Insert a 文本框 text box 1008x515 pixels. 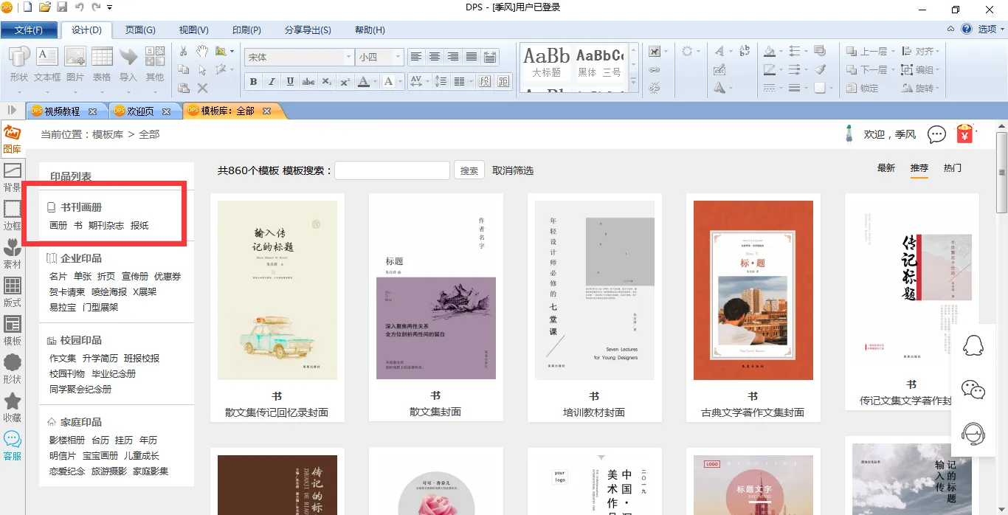click(x=47, y=63)
